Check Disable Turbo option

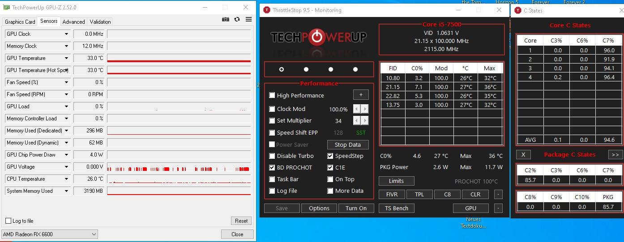point(272,156)
